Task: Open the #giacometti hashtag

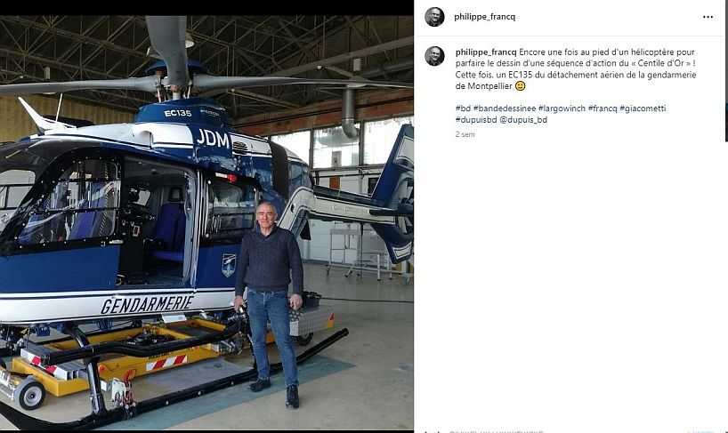Action: [643, 108]
